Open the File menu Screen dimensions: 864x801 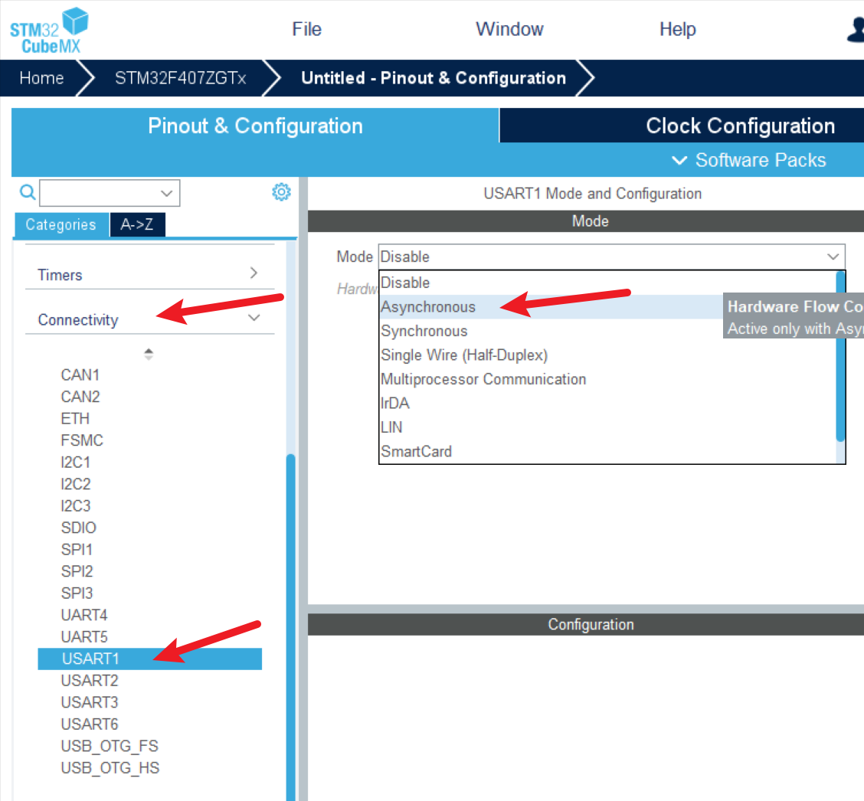coord(306,29)
